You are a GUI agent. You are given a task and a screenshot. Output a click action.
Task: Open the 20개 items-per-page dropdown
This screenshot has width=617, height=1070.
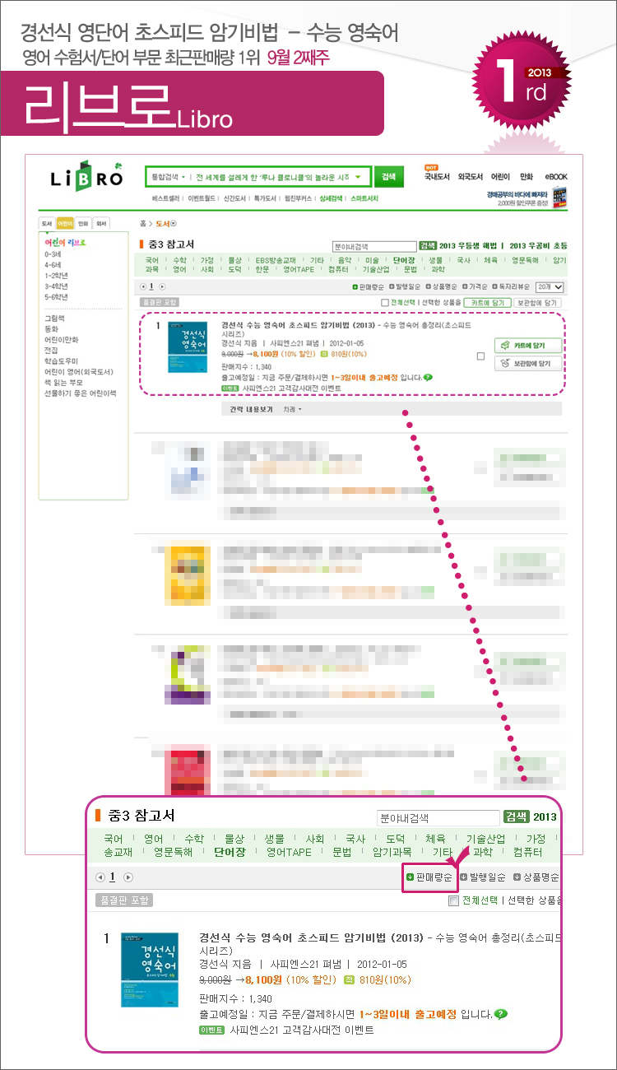pyautogui.click(x=549, y=286)
